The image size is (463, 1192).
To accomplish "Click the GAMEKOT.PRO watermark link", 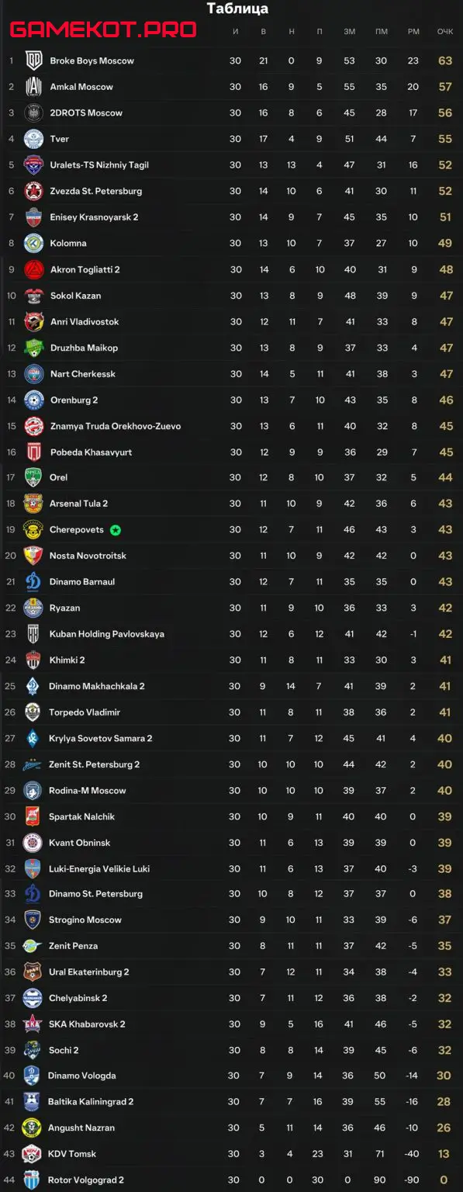I will tap(102, 30).
